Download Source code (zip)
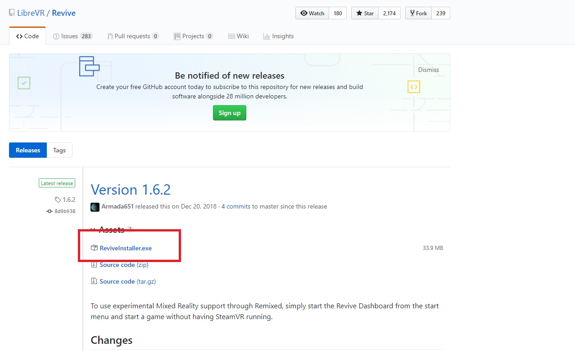This screenshot has width=575, height=351. [124, 265]
